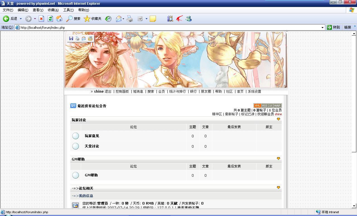Image resolution: width=357 pixels, height=216 pixels.
Task: Open the History toolbar icon
Action: point(108,19)
